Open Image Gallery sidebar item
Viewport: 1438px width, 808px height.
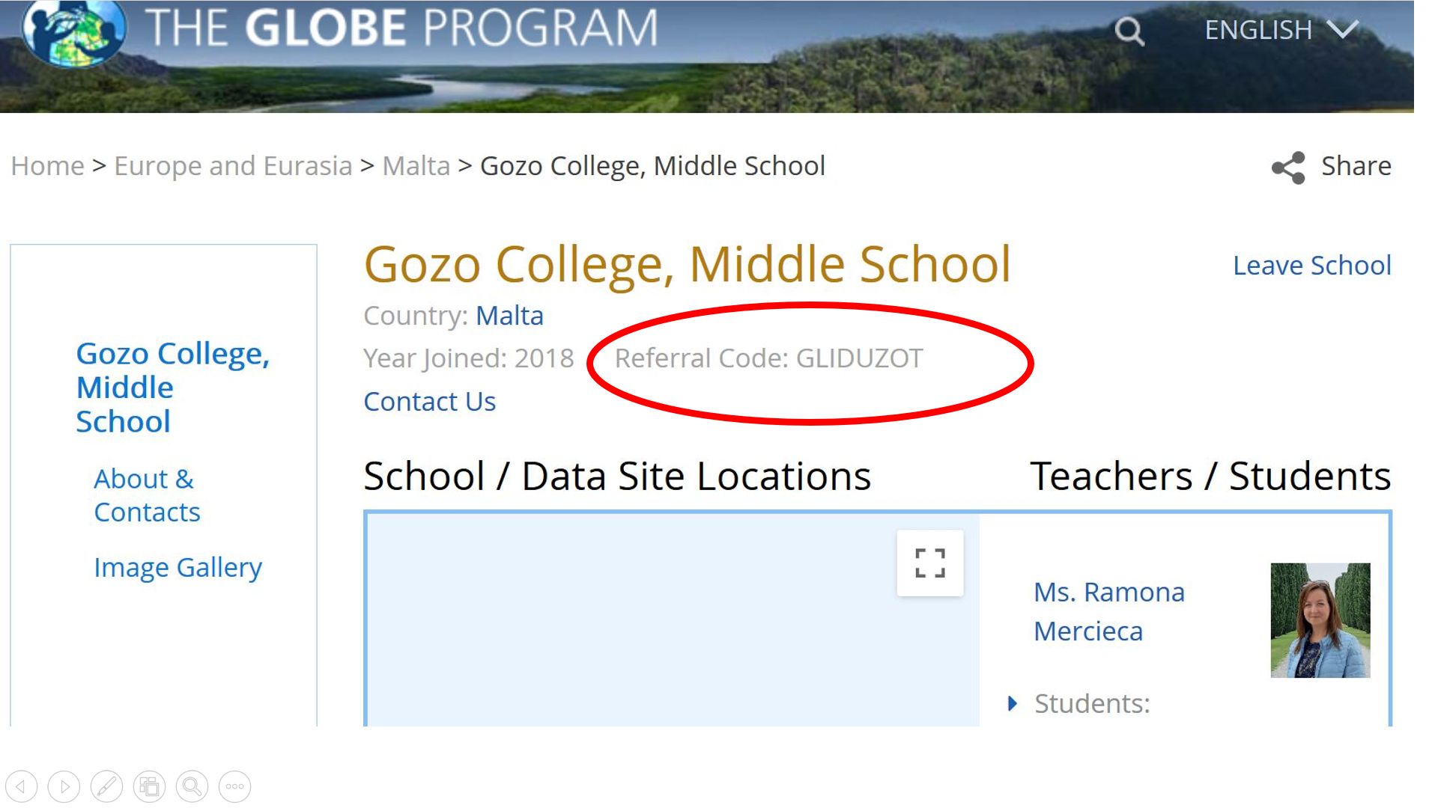tap(178, 567)
